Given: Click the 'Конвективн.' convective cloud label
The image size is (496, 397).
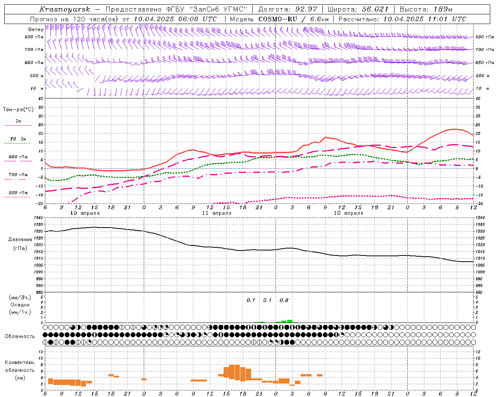Looking at the screenshot, I should click(x=20, y=362).
